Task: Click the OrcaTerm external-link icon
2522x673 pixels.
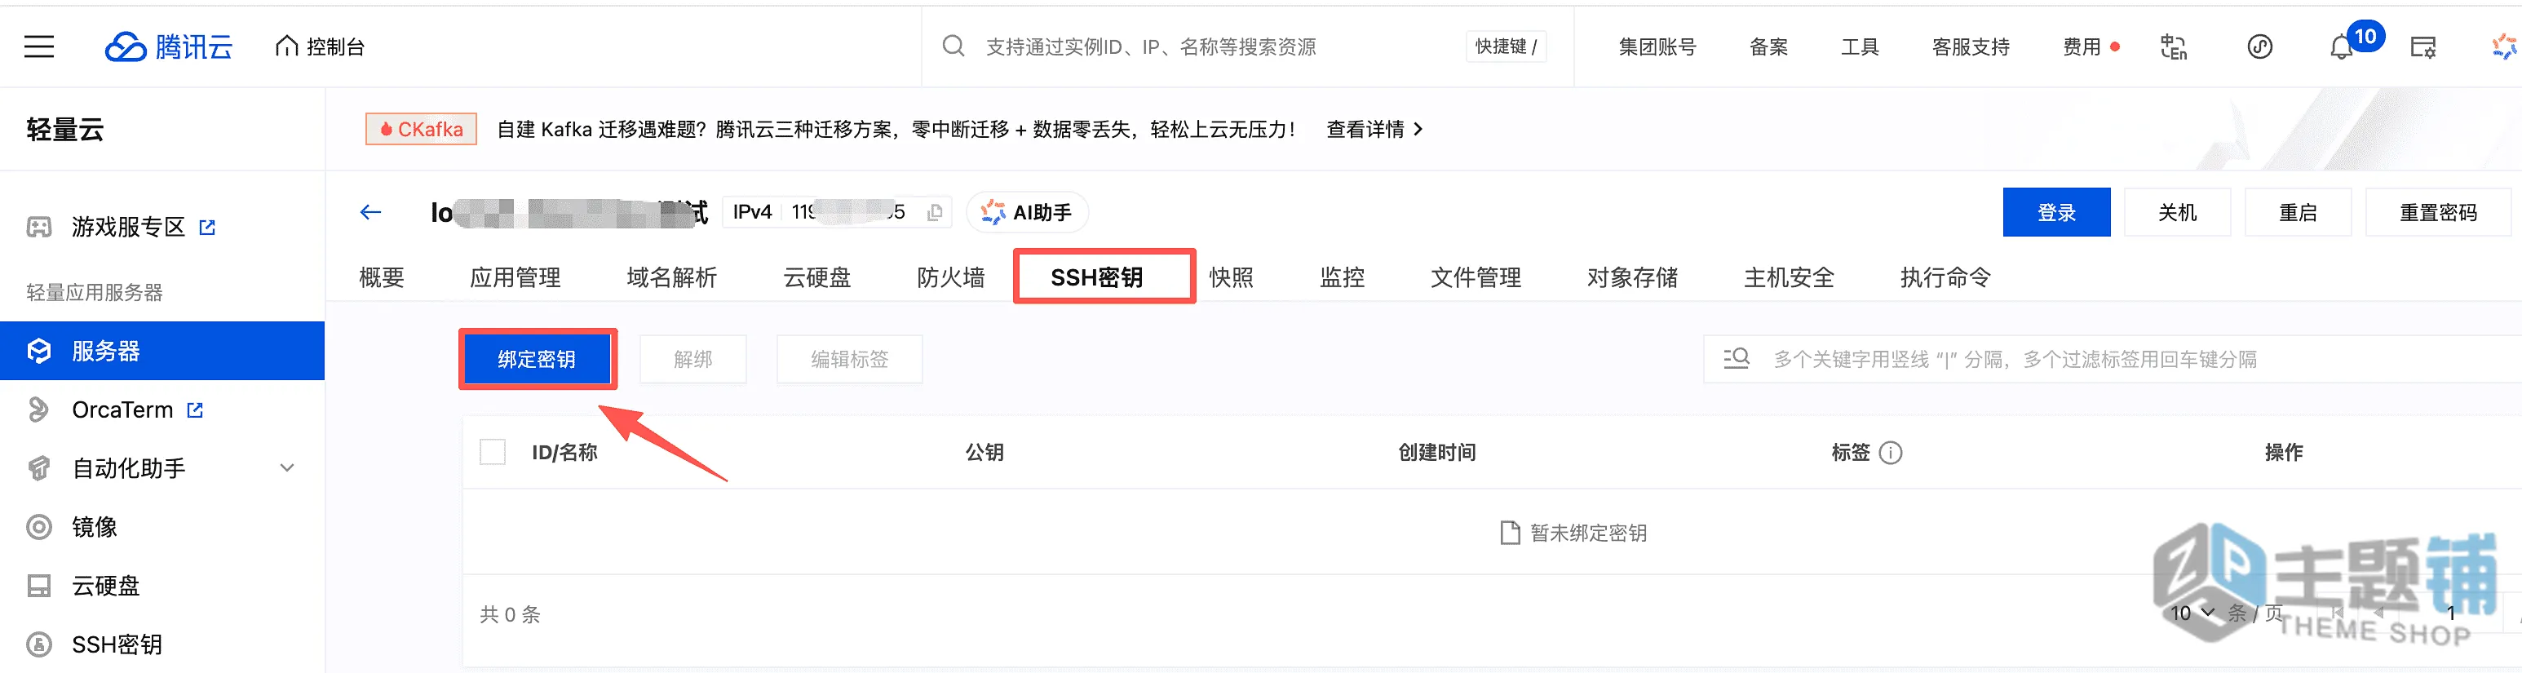Action: pos(196,410)
